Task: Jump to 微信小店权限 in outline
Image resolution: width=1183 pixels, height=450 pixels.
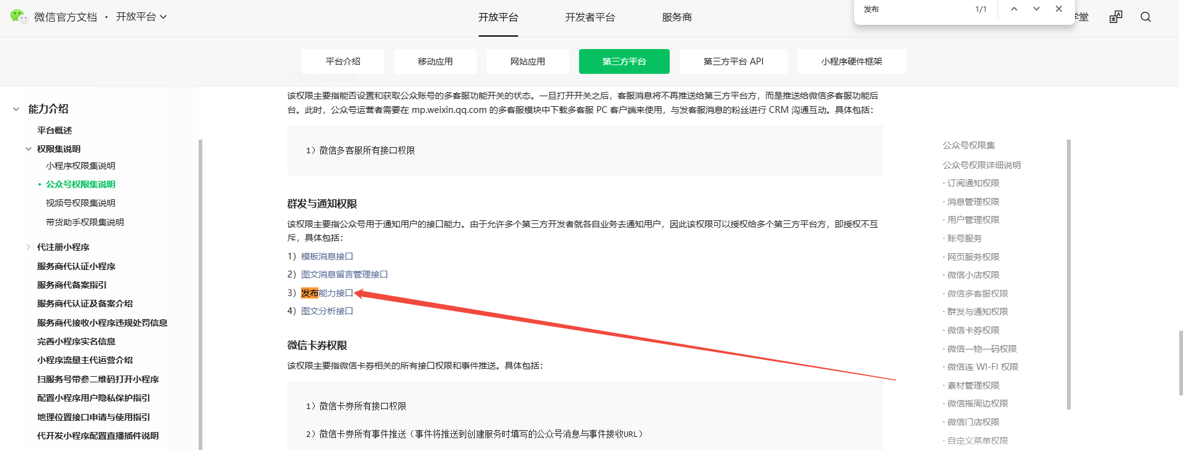Action: point(973,275)
